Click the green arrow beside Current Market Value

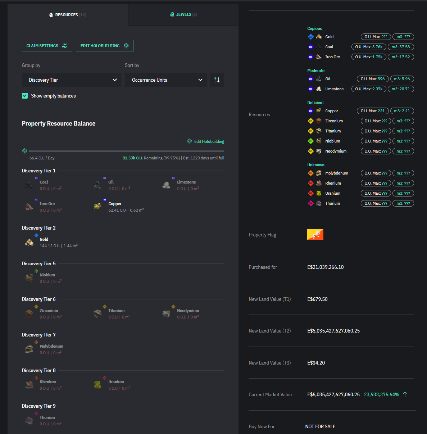[405, 394]
